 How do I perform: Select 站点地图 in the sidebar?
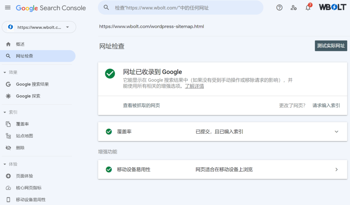pos(24,136)
